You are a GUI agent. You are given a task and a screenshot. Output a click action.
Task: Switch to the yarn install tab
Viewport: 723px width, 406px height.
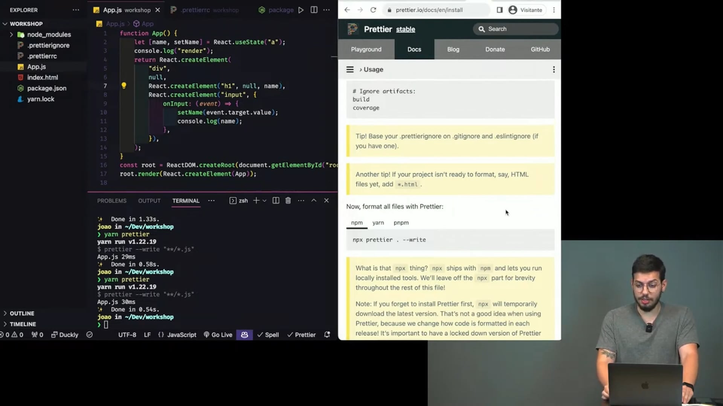[x=378, y=223]
